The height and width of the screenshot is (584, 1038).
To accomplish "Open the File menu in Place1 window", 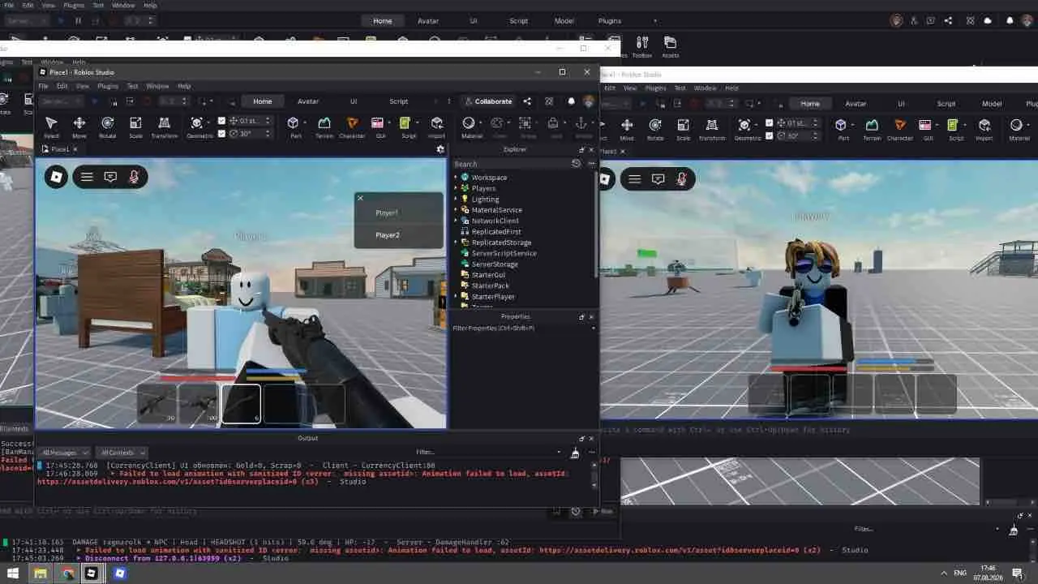I will (x=44, y=86).
